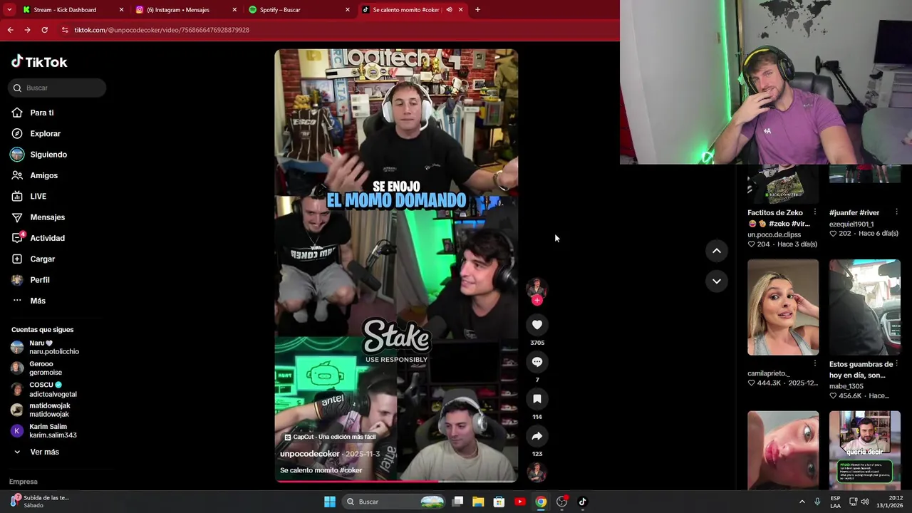The image size is (912, 513).
Task: Mute the TikTok tab audio icon
Action: click(x=449, y=10)
